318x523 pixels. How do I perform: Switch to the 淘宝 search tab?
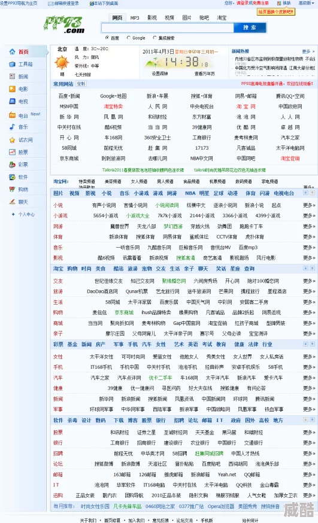click(x=222, y=18)
